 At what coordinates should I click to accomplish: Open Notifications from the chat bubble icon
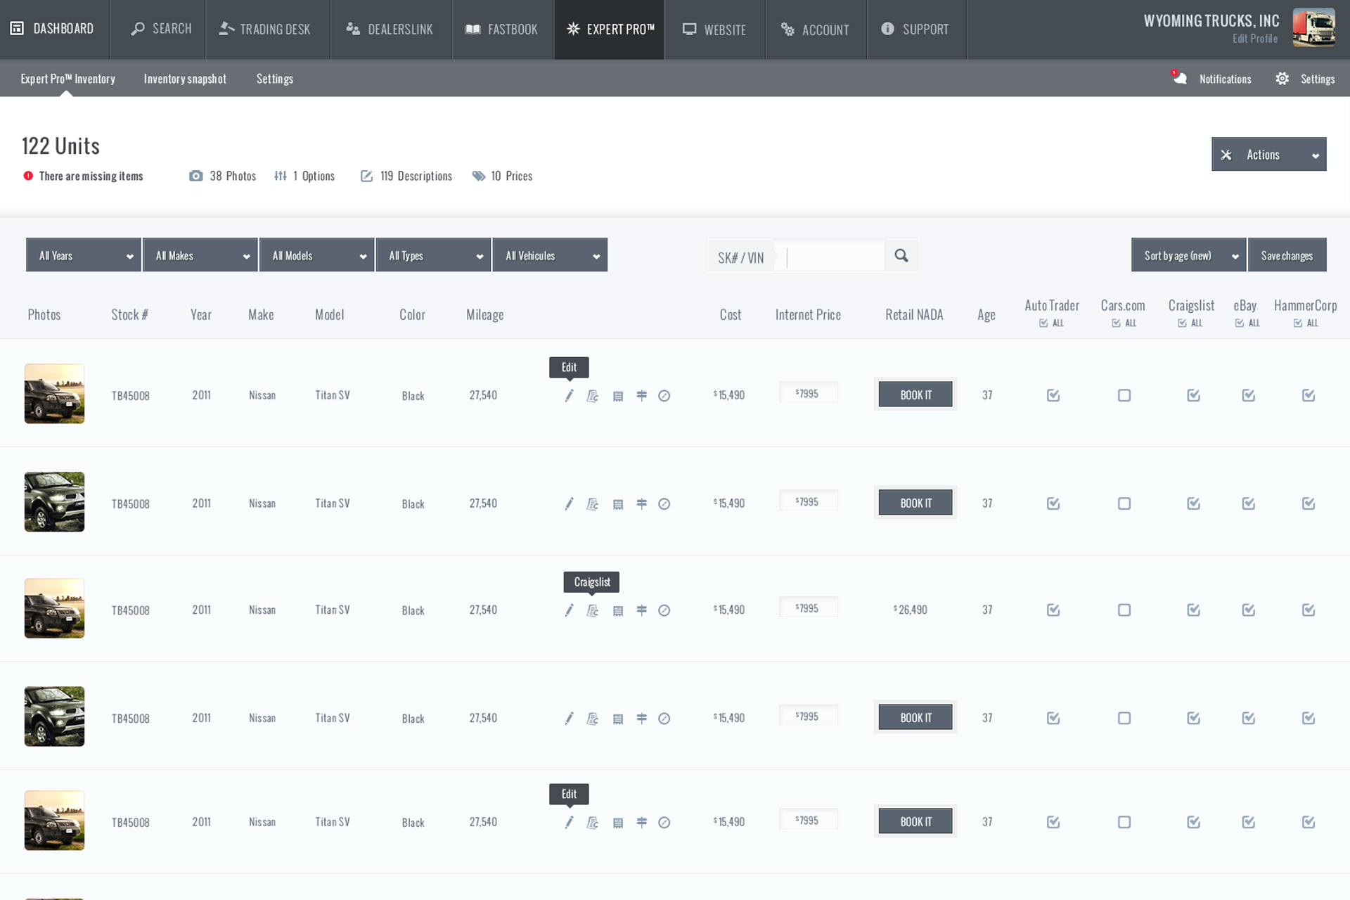[1180, 78]
